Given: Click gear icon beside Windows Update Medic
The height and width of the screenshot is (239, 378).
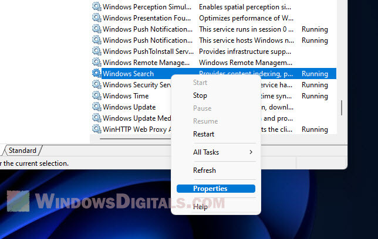Looking at the screenshot, I should (97, 118).
